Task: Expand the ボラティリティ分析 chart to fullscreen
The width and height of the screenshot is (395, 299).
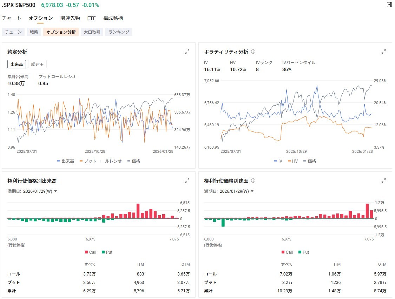Action: tap(384, 52)
